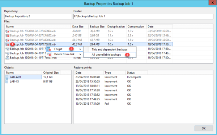The height and width of the screenshot is (135, 217).
Task: Click the 19,1 GB original size value
Action: [48, 77]
